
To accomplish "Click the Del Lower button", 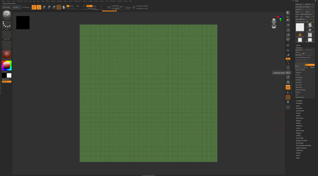I will click(300, 55).
